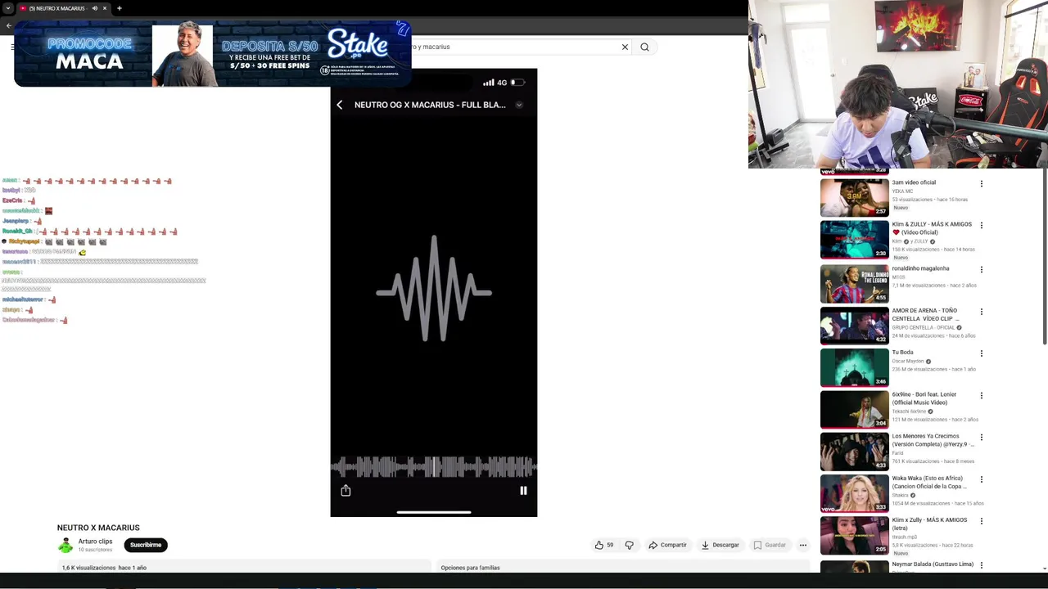Open options menu for Tu Boda
Screen dimensions: 1048x589
click(982, 354)
